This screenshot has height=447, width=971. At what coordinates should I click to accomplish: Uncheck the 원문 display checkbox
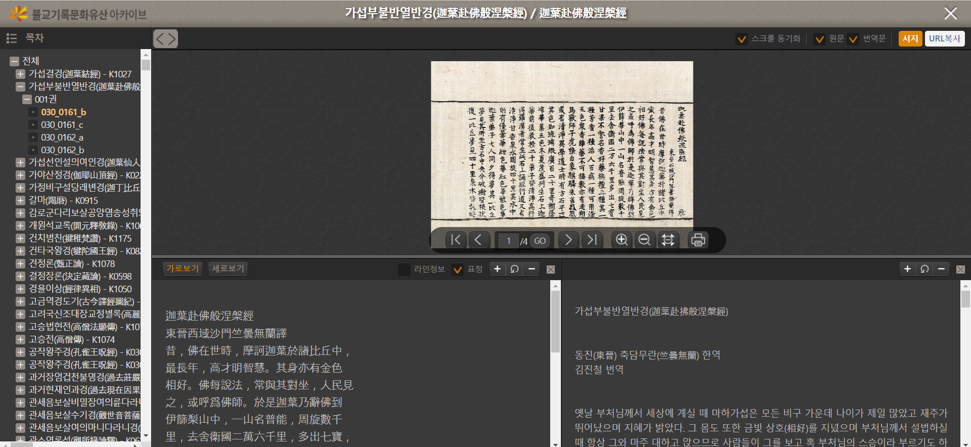coord(819,39)
